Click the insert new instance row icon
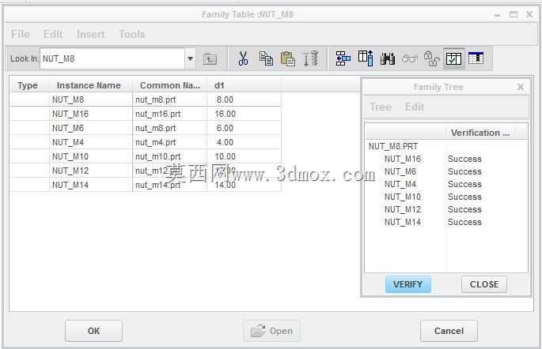This screenshot has width=542, height=349. [343, 58]
